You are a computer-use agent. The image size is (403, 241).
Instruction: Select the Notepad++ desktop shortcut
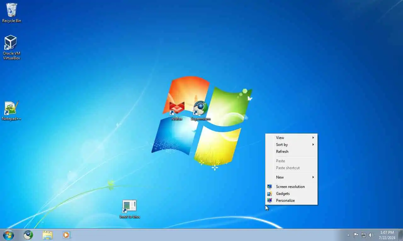pyautogui.click(x=11, y=111)
